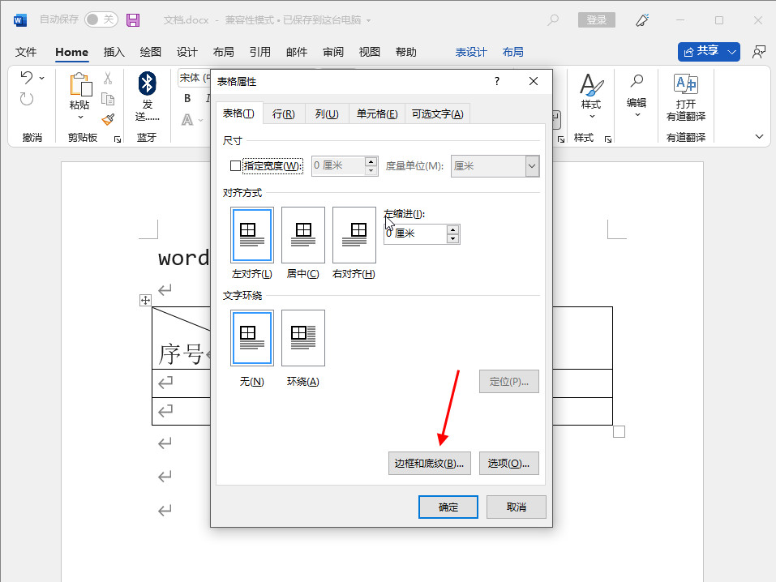Select 环绕(A) text wrapping option

click(x=303, y=338)
